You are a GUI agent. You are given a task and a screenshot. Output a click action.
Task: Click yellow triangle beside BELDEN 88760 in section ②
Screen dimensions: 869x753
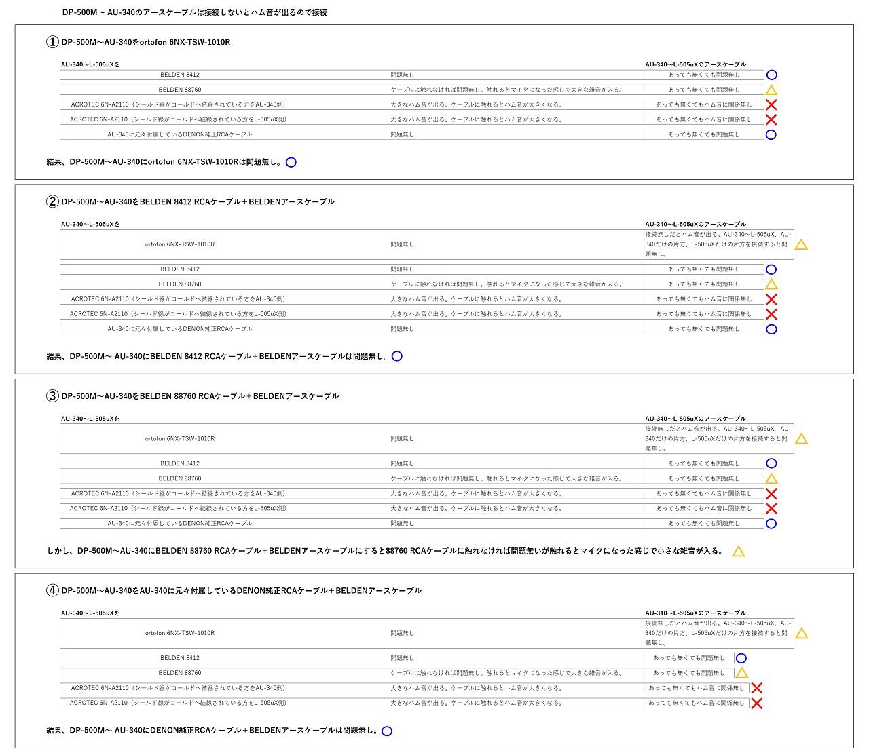[771, 285]
